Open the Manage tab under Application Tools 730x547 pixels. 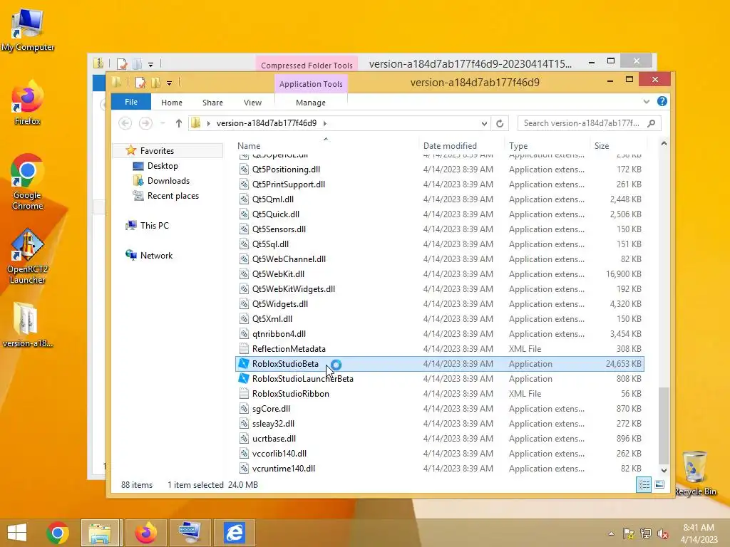(311, 103)
